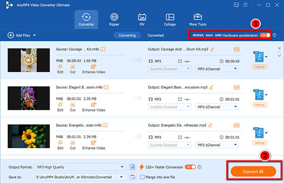
Task: Rename output Elegant Bass ercussion.mp3
Action: click(x=211, y=87)
